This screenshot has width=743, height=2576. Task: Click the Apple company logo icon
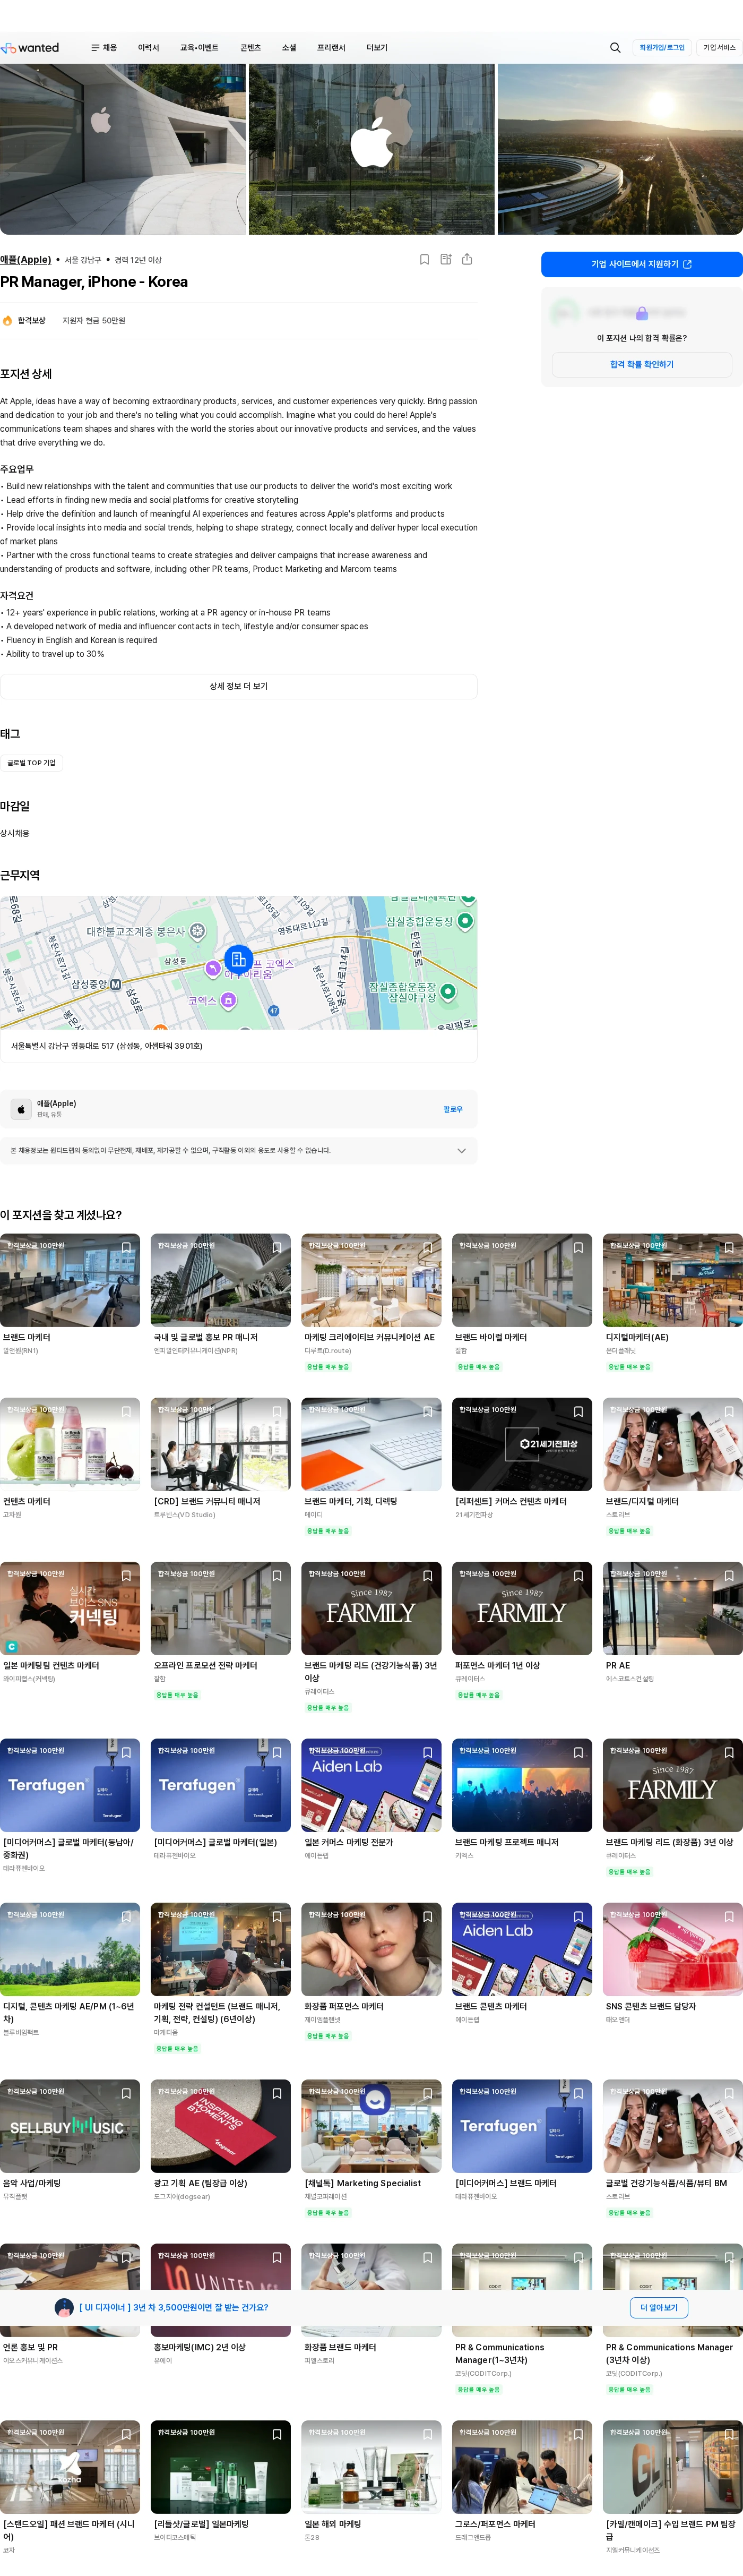tap(21, 1109)
